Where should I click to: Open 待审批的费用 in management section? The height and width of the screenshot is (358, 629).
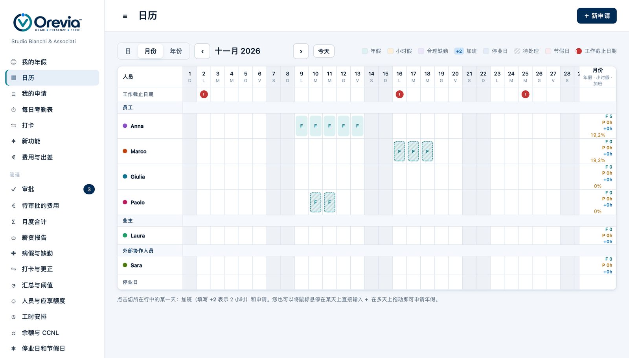52,206
